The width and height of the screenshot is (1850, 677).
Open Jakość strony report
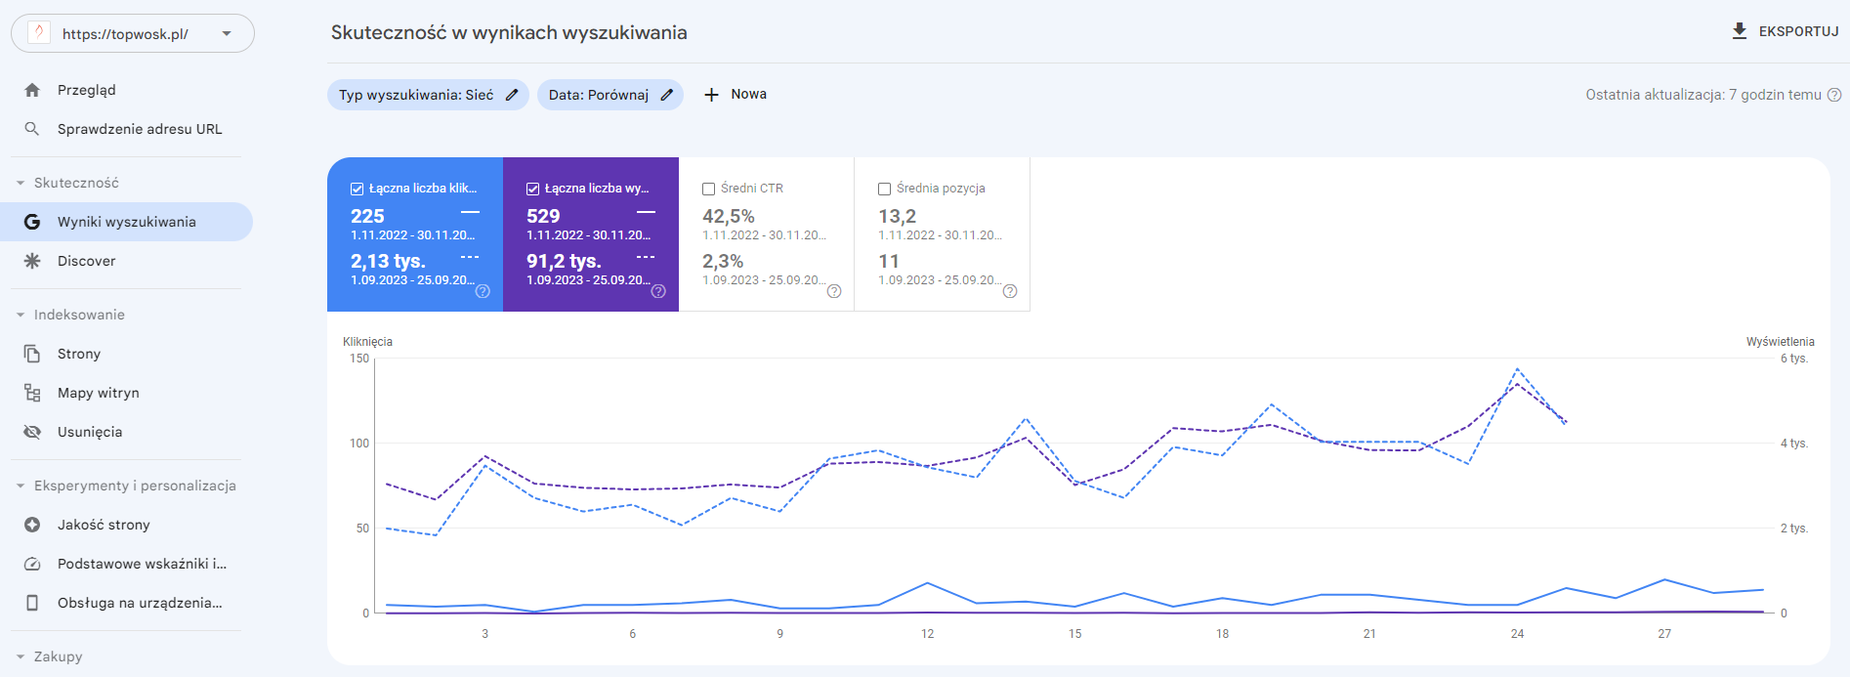[x=126, y=525]
